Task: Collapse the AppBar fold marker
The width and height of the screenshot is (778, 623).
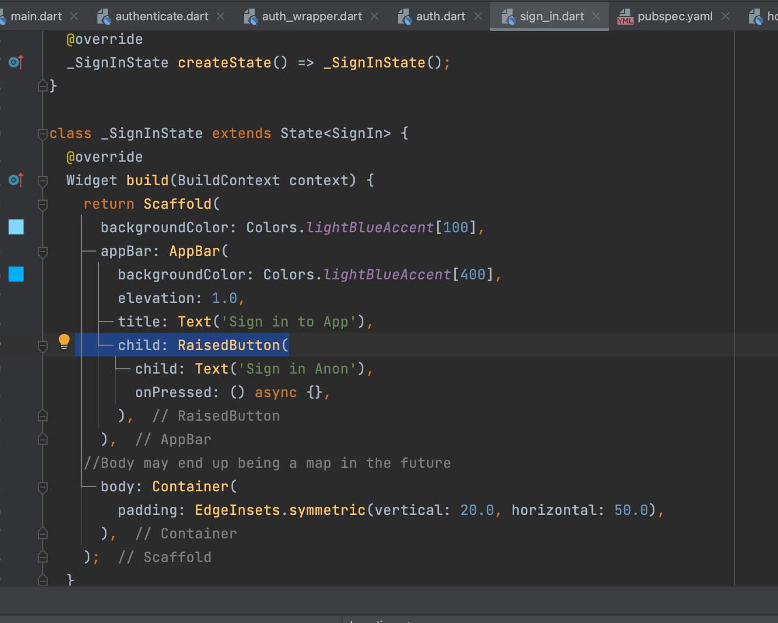Action: coord(43,252)
